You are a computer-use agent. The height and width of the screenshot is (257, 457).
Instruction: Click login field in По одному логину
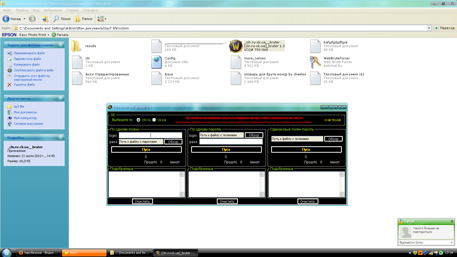[x=151, y=135]
